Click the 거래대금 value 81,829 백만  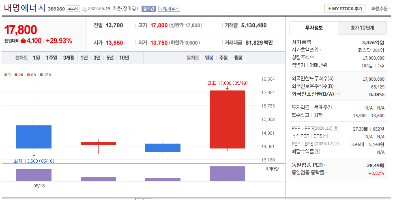(259, 43)
